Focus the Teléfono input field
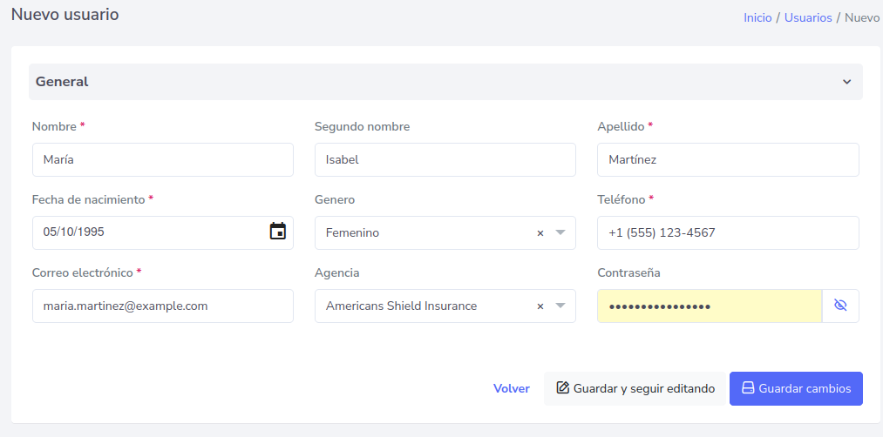Screen dimensions: 883x437 point(727,233)
